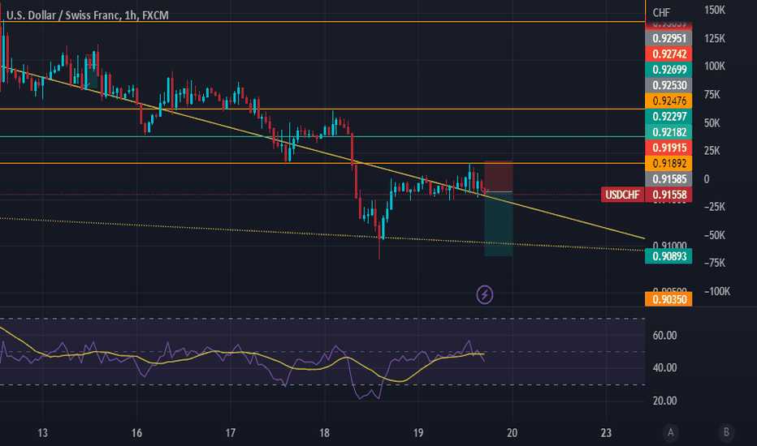Click the 125K volume scale label
Viewport: 757px width, 446px height.
(715, 39)
